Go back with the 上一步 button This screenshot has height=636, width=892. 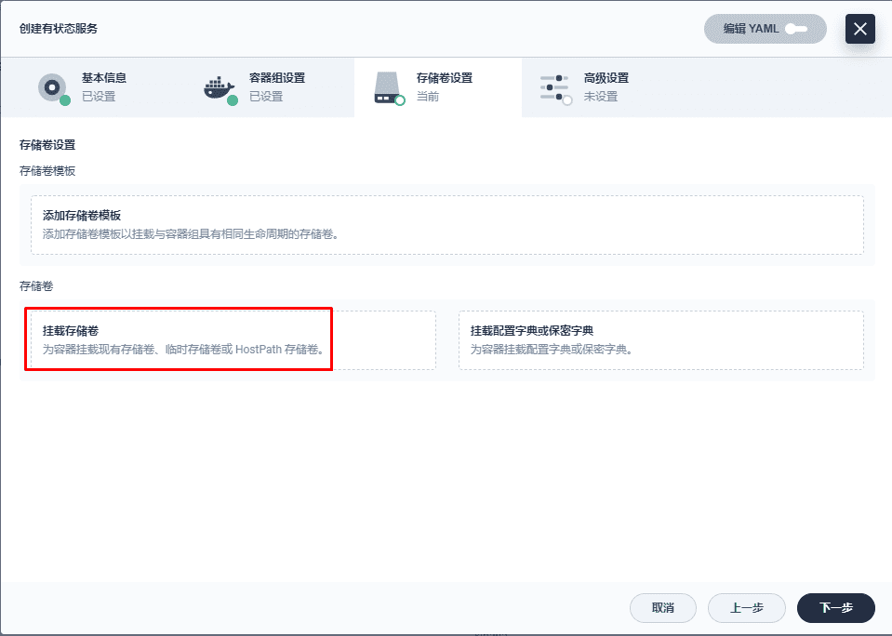click(x=746, y=608)
